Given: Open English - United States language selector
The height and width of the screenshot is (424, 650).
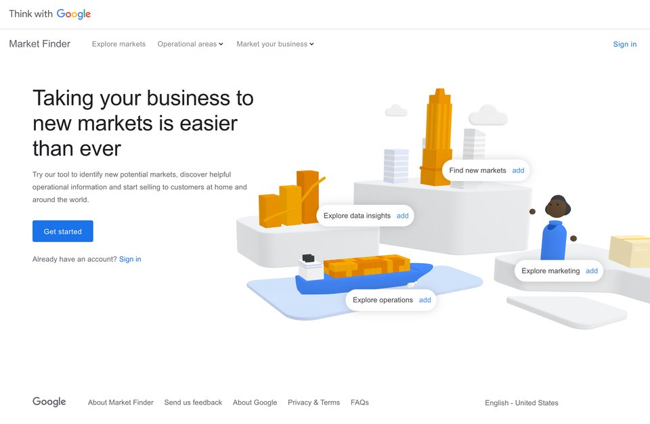Looking at the screenshot, I should point(521,403).
